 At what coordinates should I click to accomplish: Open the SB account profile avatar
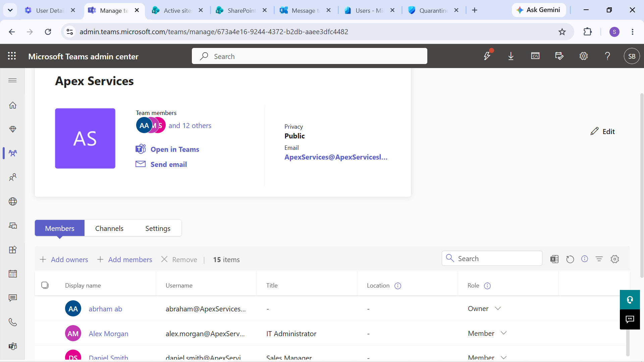click(632, 56)
